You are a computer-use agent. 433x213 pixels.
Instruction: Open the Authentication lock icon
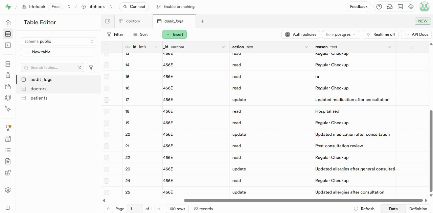pos(8,75)
